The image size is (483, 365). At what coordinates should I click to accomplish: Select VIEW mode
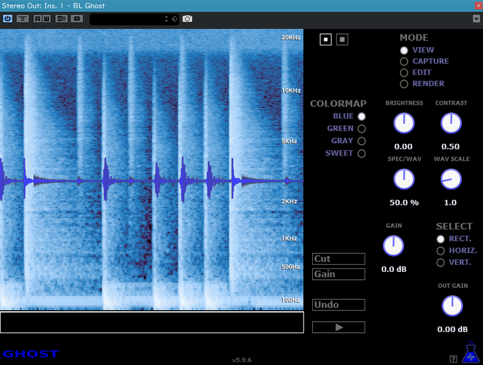click(404, 50)
